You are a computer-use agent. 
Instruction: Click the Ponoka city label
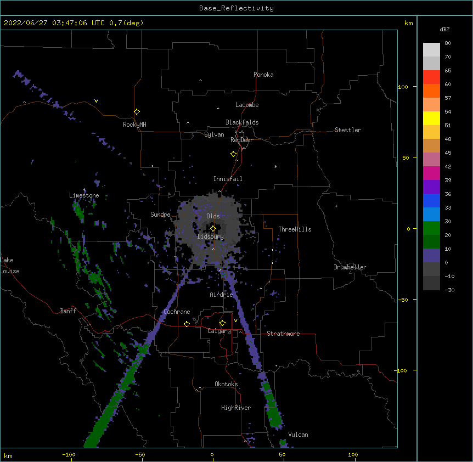pyautogui.click(x=263, y=75)
